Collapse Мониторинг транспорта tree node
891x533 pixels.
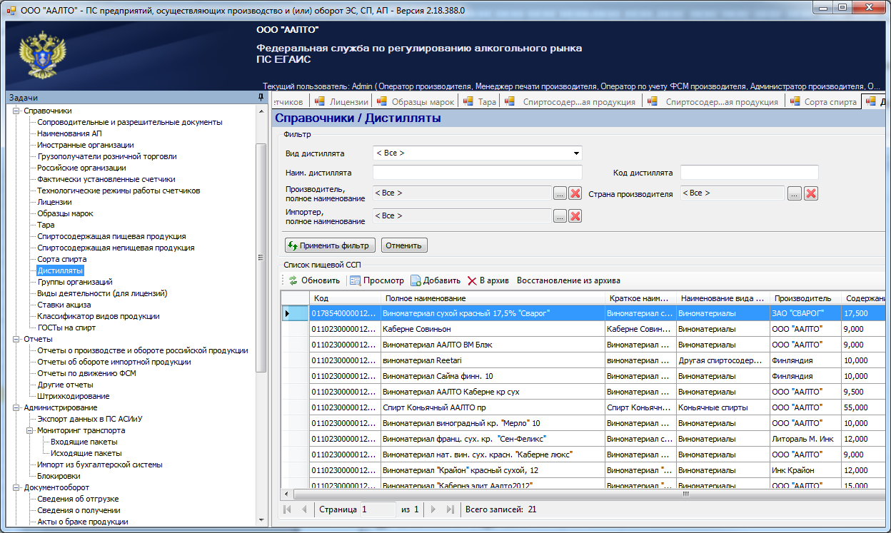[30, 430]
